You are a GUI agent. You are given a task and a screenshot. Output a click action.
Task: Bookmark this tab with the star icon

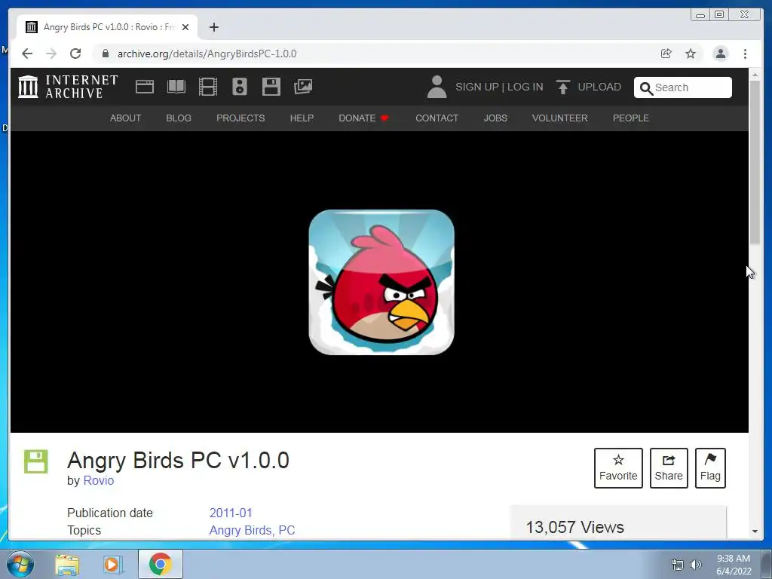(691, 54)
